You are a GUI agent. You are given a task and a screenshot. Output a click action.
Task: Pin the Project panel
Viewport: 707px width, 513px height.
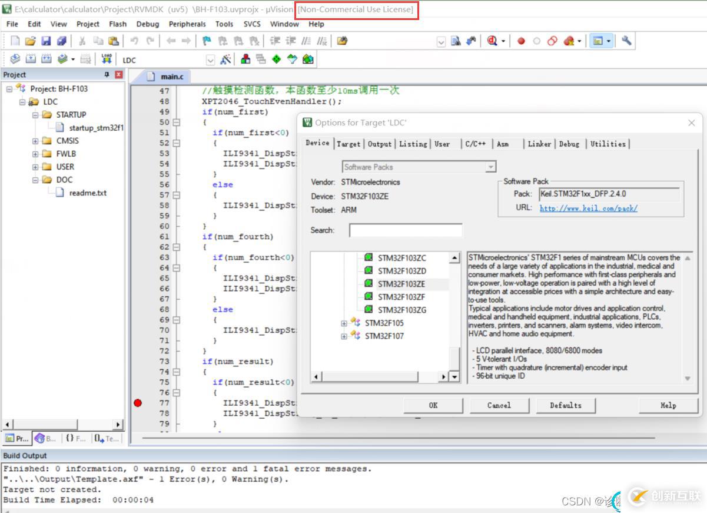pos(107,75)
